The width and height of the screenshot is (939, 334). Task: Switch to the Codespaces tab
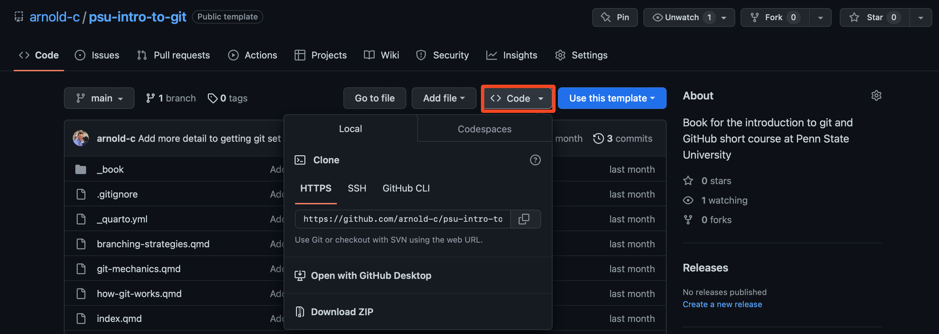click(x=484, y=129)
